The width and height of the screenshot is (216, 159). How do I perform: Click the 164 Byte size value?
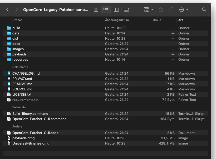click(x=167, y=119)
